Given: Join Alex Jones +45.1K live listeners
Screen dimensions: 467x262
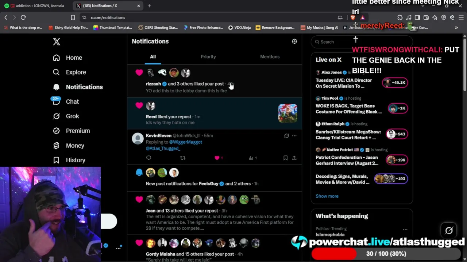Looking at the screenshot, I should click(x=395, y=83).
